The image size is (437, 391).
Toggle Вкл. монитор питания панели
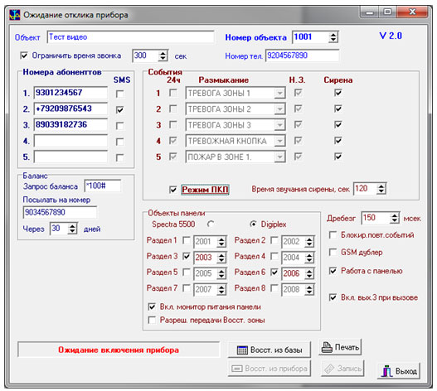[152, 307]
